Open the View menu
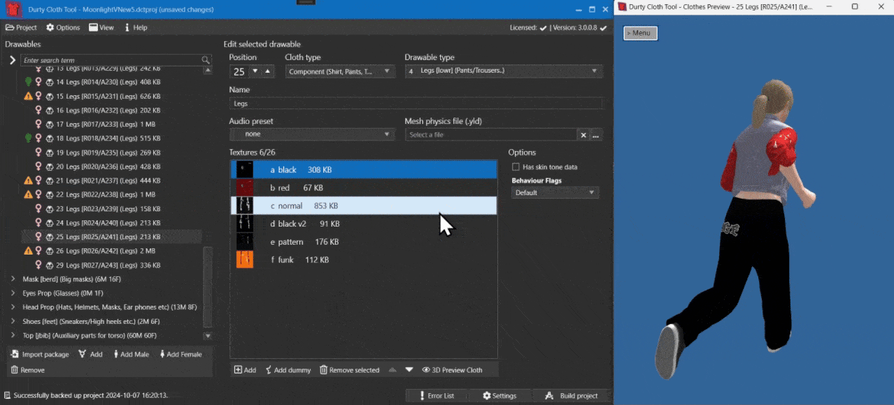The width and height of the screenshot is (894, 405). pyautogui.click(x=101, y=27)
